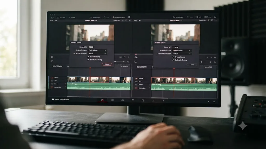266x149 pixels.
Task: Open the second-to-last page icon in bottom bar
Action: pos(153,101)
